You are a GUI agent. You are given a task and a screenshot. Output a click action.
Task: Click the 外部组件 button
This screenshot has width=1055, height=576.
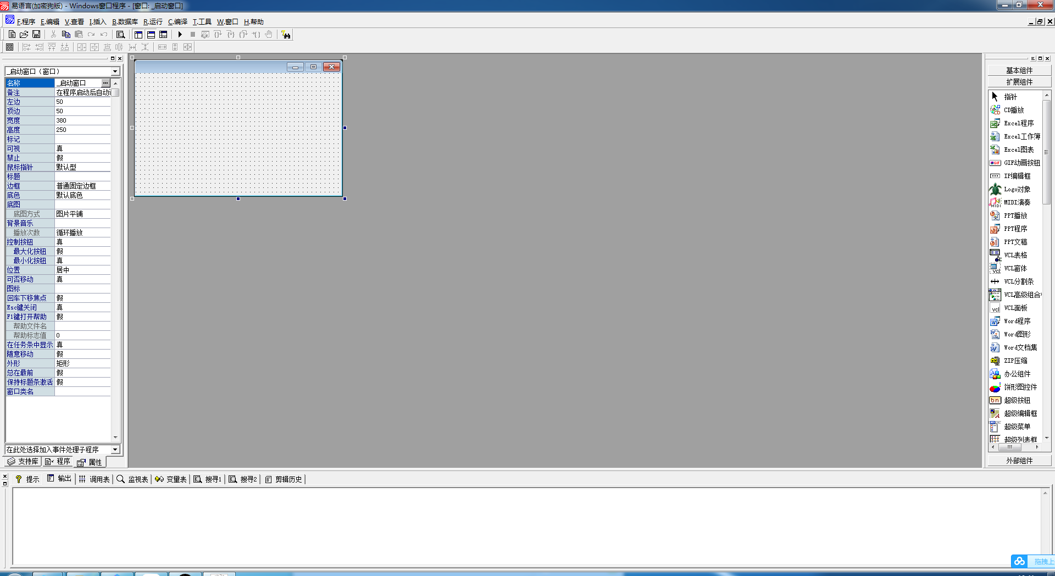pos(1019,461)
